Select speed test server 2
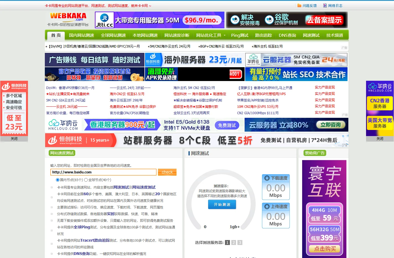Viewport: 394px width, 258px height. point(234,243)
